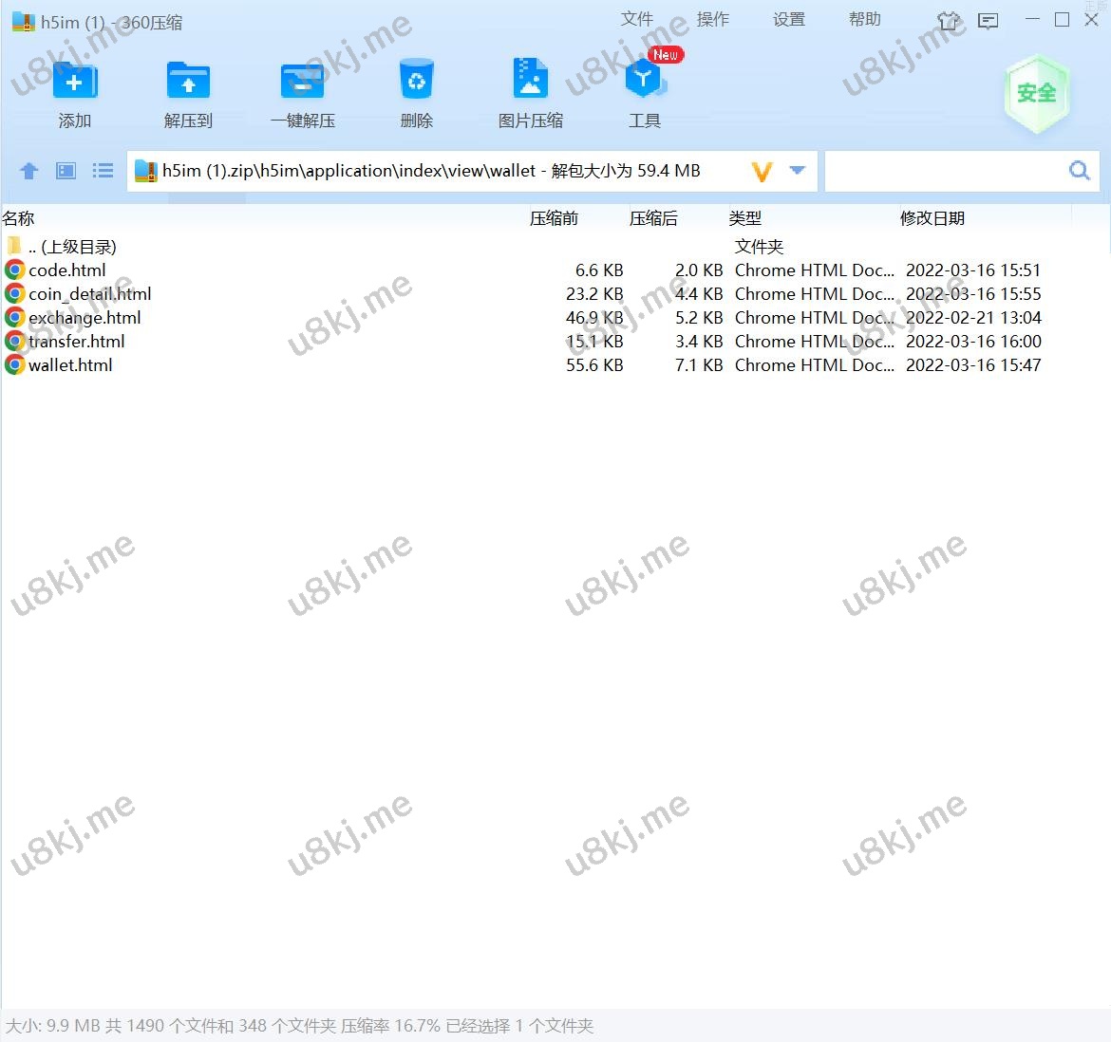Toggle large icon view mode

66,171
